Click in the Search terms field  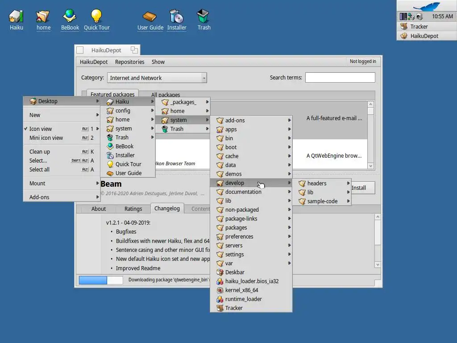(340, 78)
